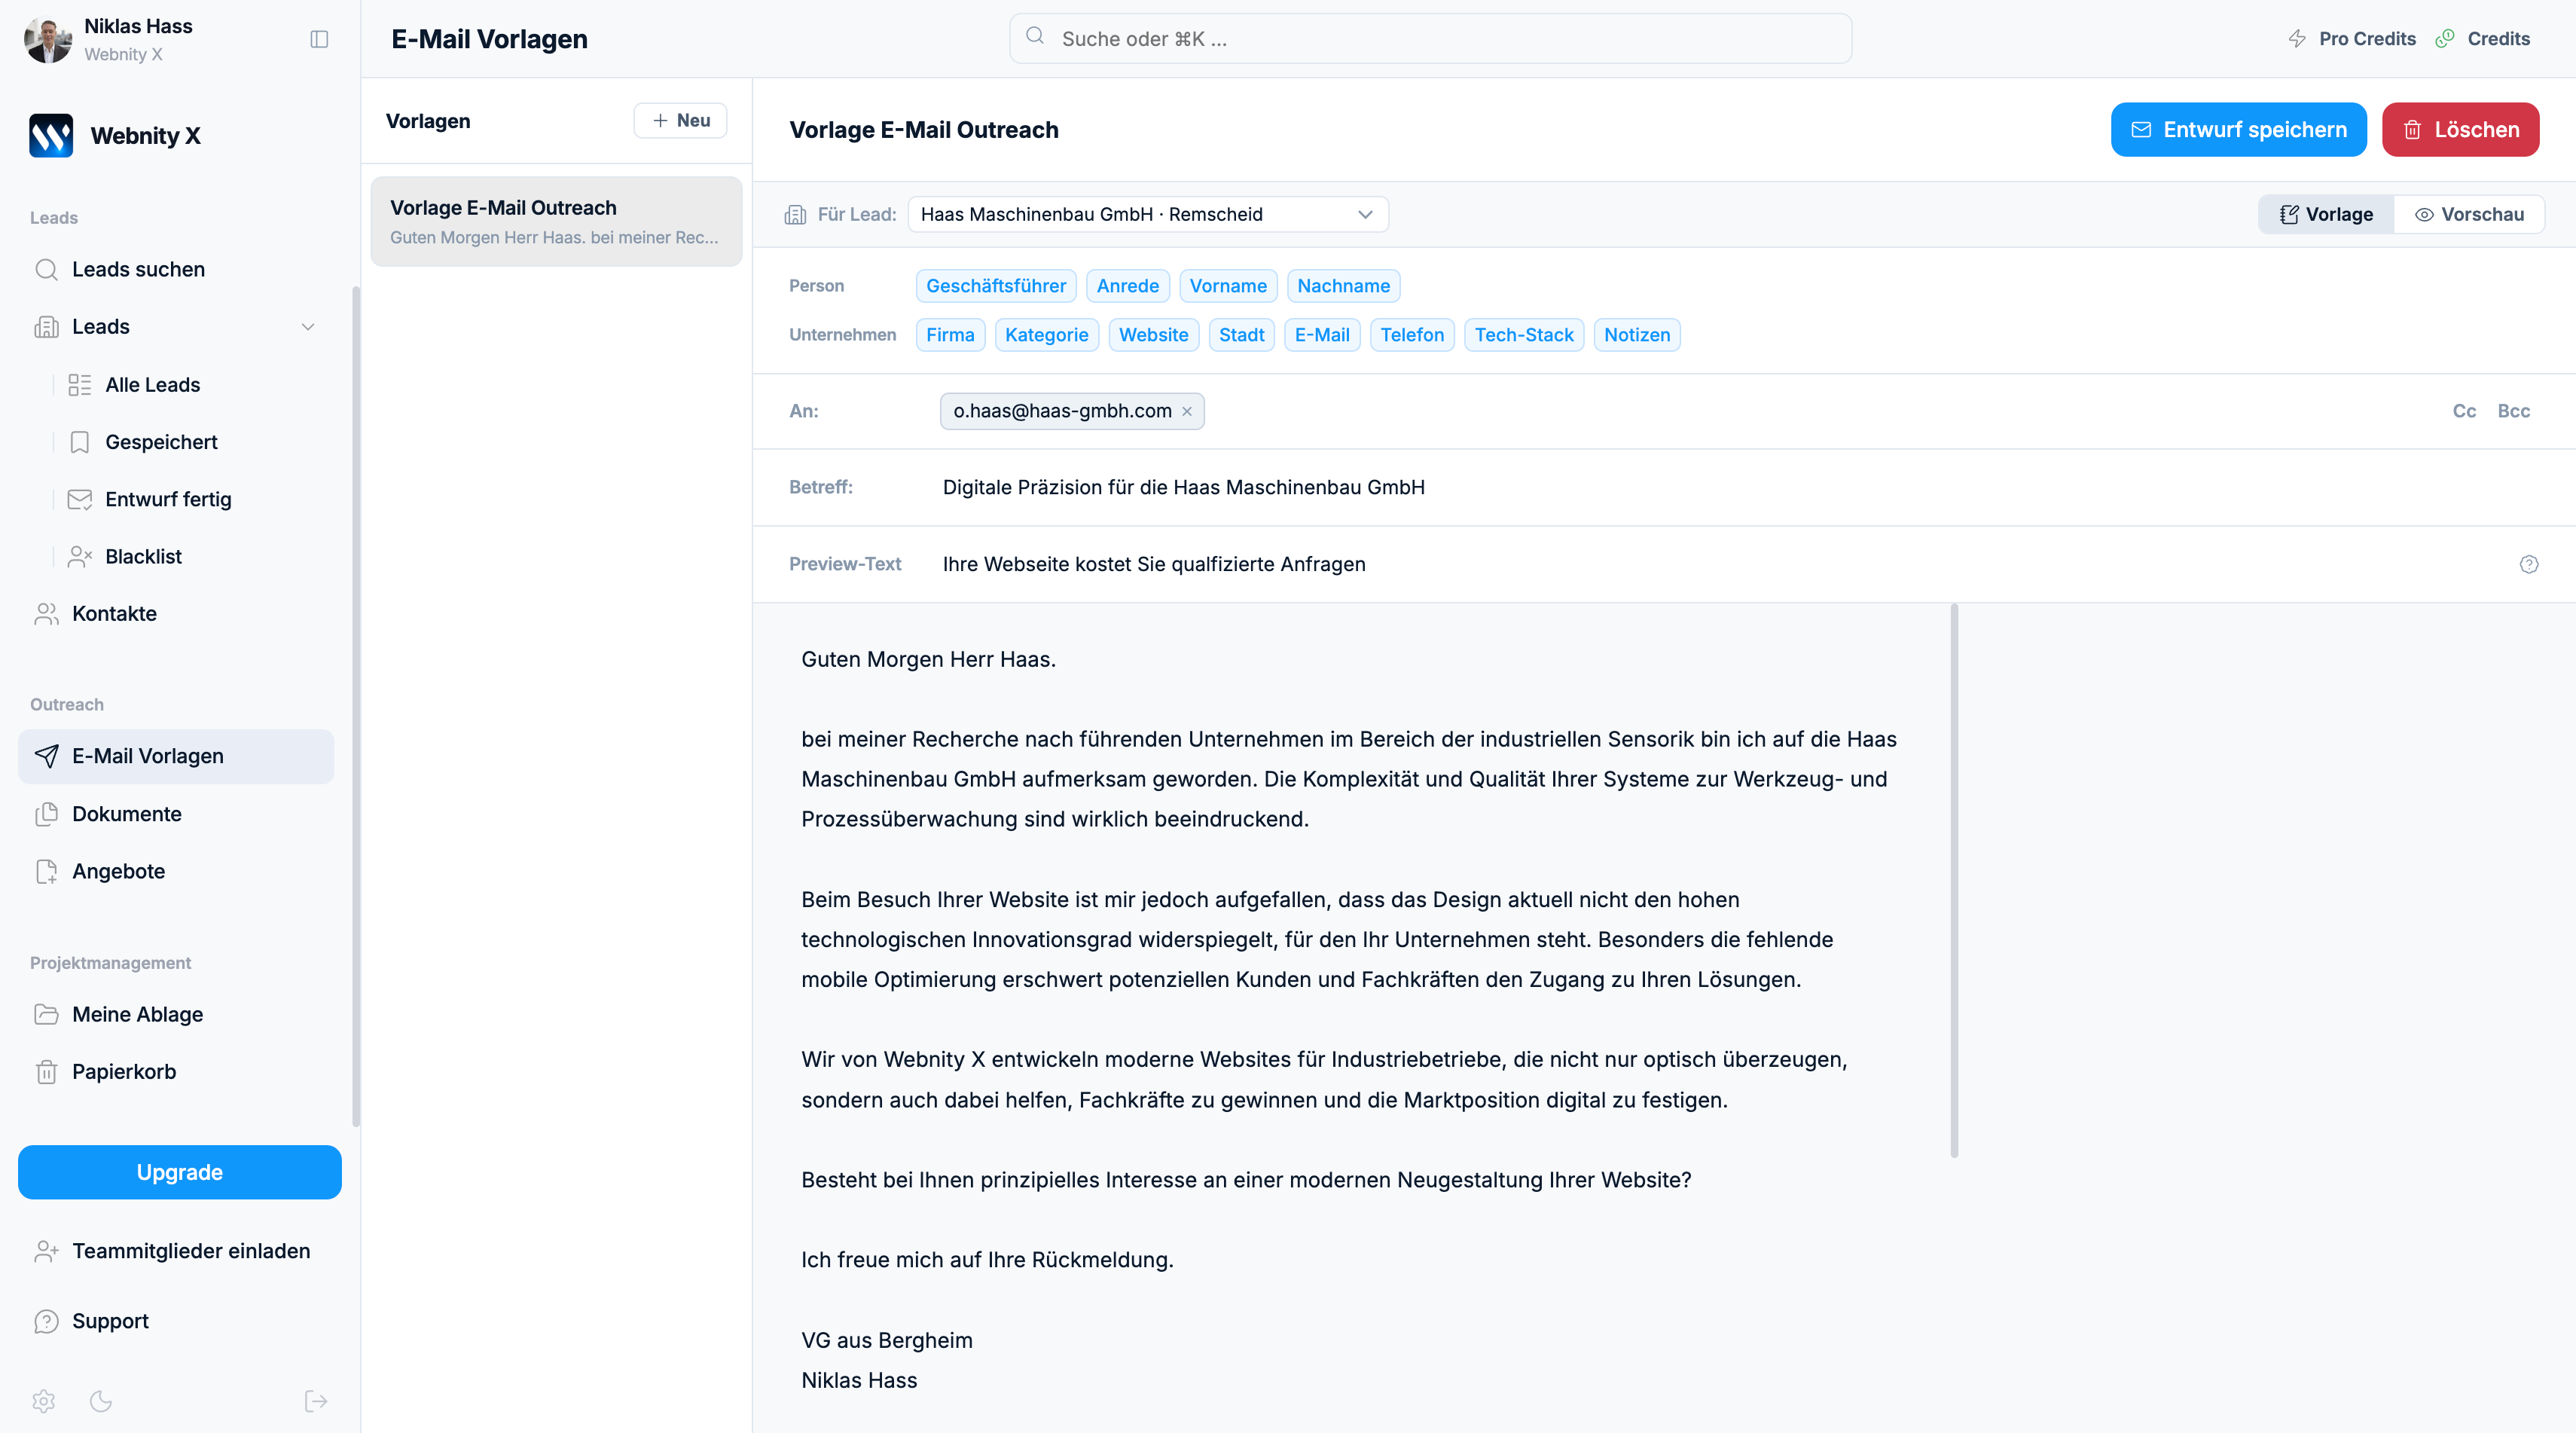Click the Preview-Text field
The height and width of the screenshot is (1433, 2576).
[1720, 564]
